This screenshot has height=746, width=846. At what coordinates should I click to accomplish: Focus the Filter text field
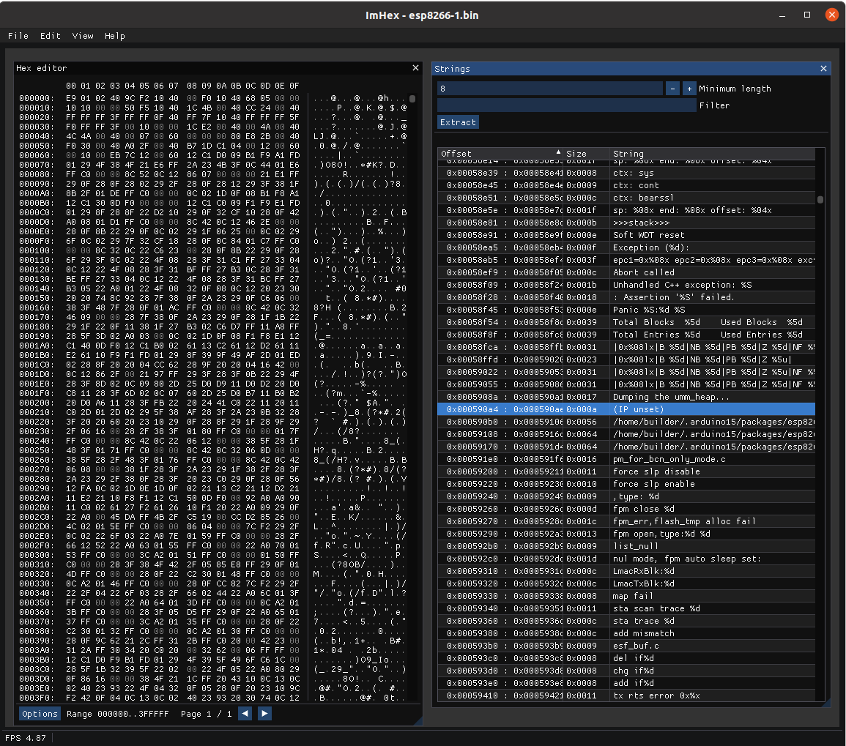coord(566,105)
